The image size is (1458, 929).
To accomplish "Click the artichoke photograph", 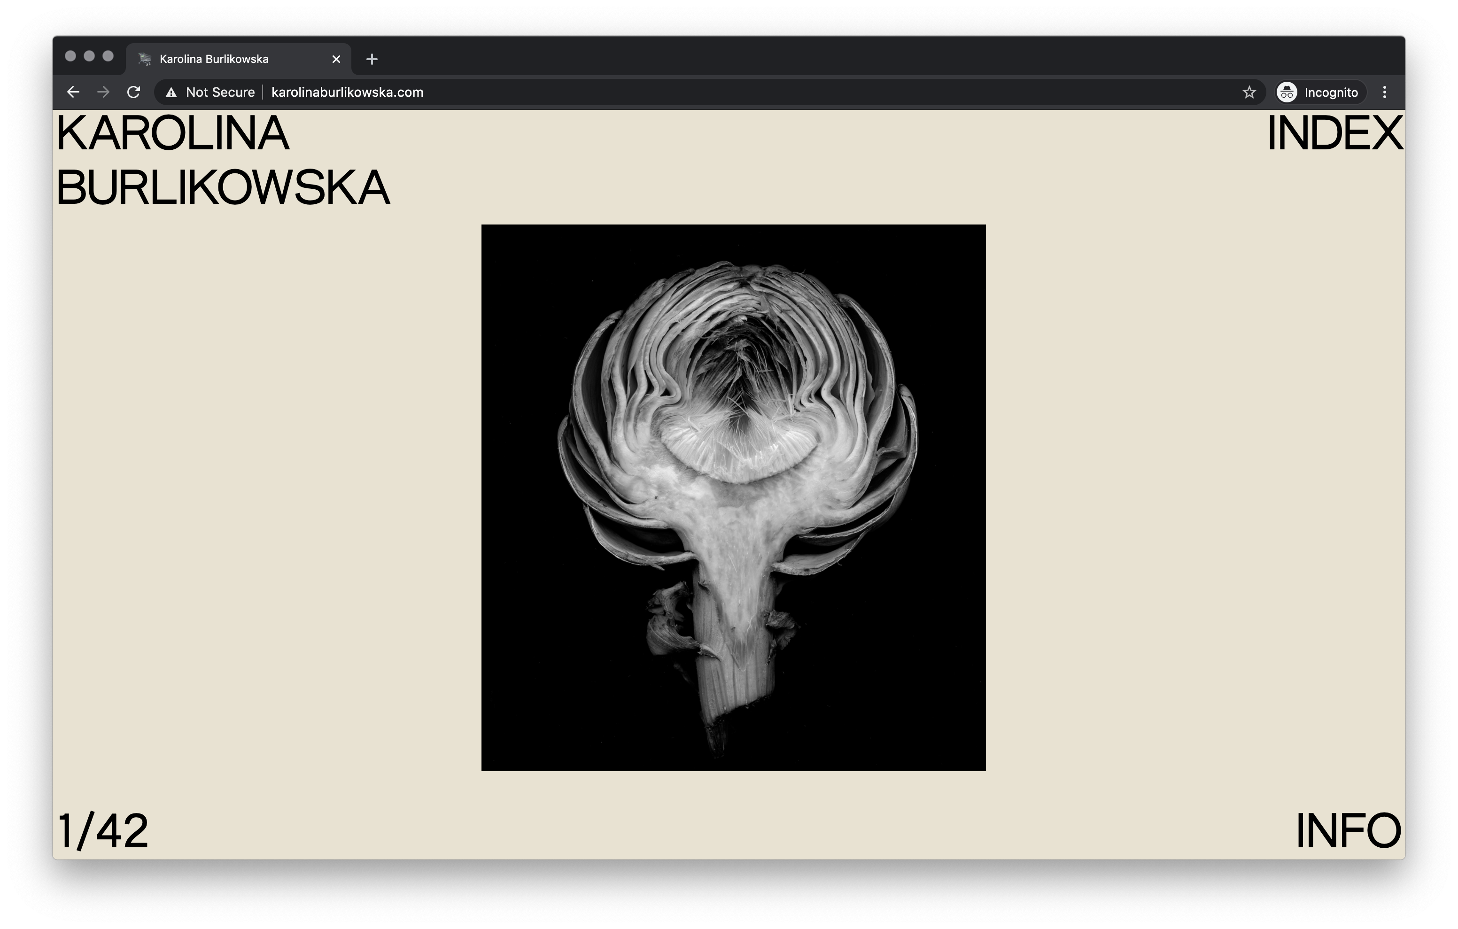I will point(733,497).
